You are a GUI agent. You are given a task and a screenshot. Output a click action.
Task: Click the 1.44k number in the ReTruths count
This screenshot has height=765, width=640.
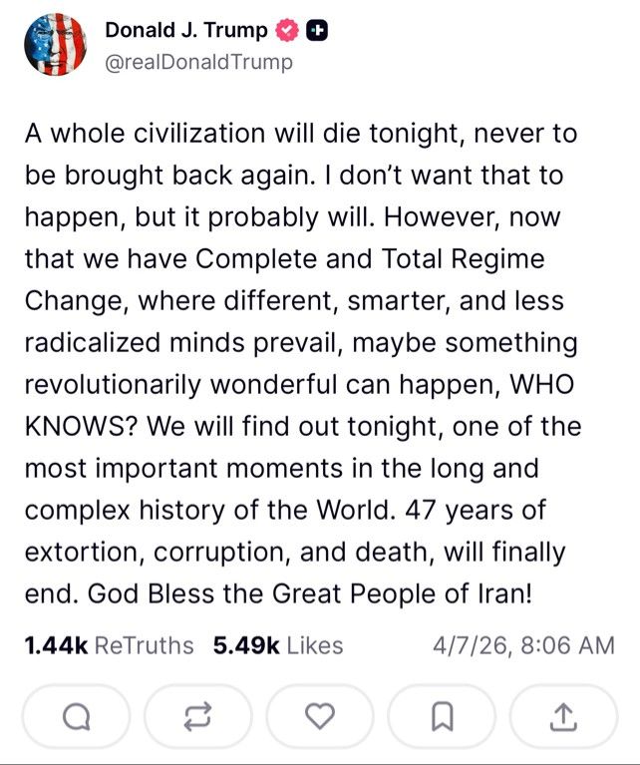point(56,645)
